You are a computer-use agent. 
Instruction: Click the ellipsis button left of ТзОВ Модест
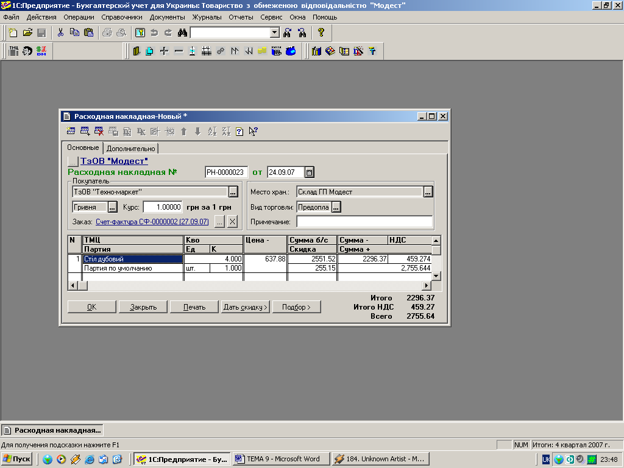click(x=73, y=161)
